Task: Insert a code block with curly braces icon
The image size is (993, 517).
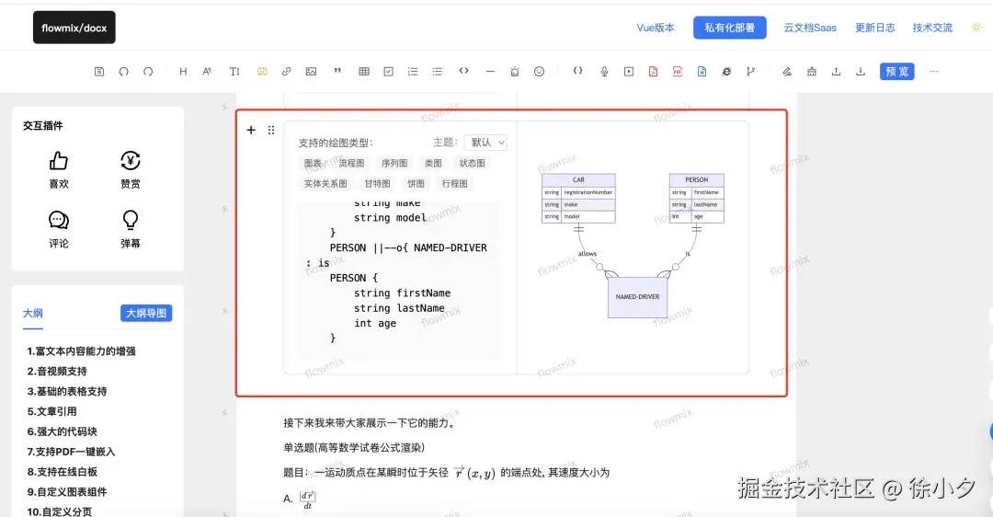Action: (x=577, y=71)
